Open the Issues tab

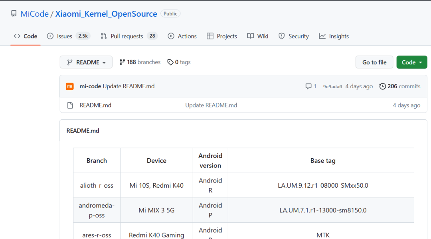[69, 36]
